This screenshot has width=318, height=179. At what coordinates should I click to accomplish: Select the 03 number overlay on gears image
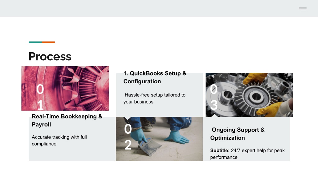pyautogui.click(x=214, y=97)
